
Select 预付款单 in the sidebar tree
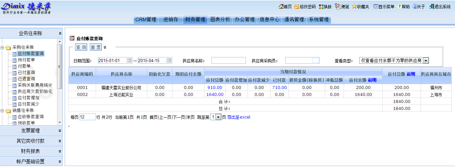coord(26,60)
